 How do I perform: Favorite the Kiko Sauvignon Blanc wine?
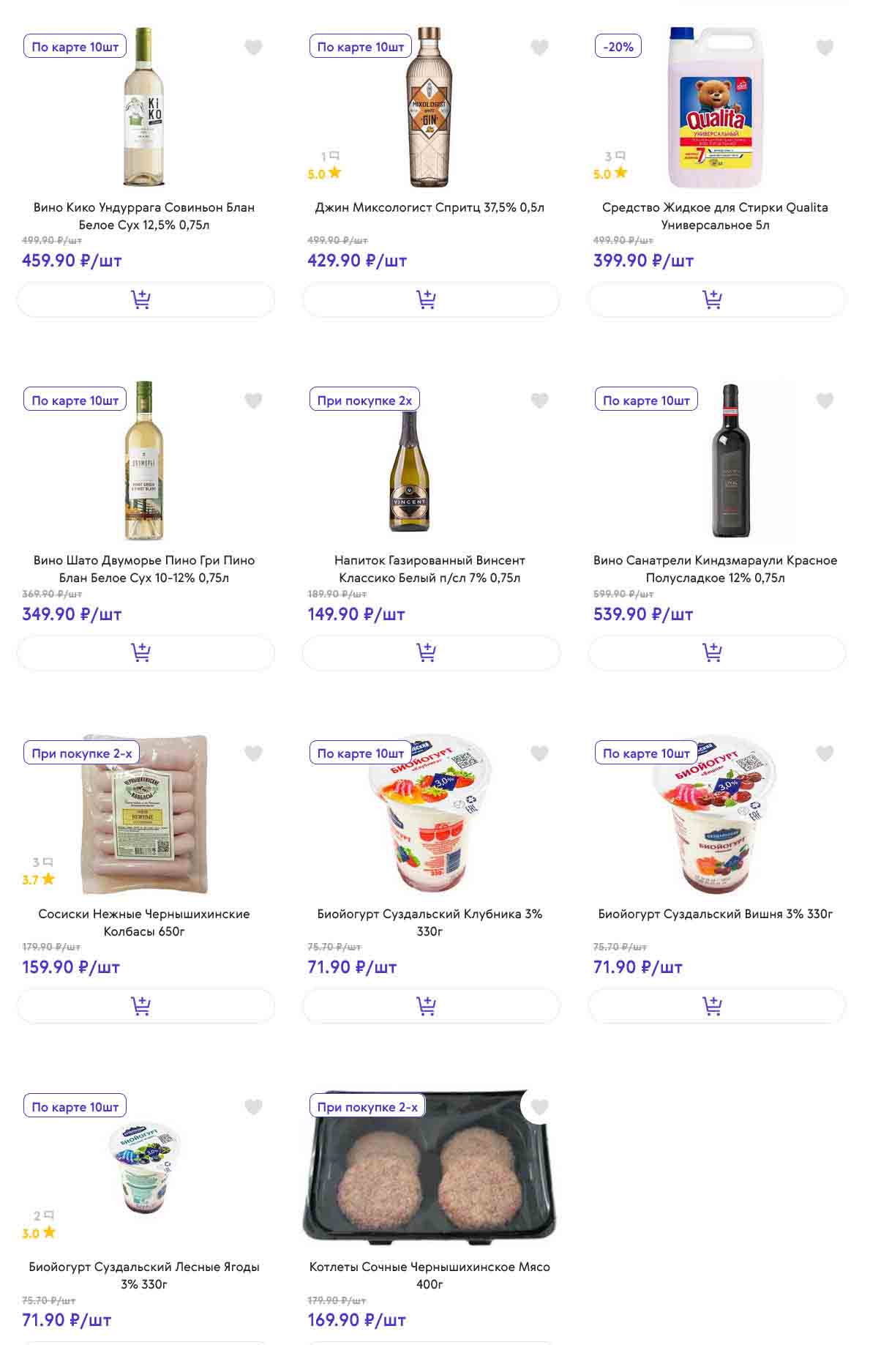point(253,48)
